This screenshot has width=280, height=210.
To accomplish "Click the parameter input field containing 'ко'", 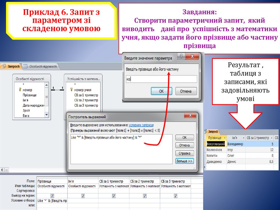I will 161,79.
